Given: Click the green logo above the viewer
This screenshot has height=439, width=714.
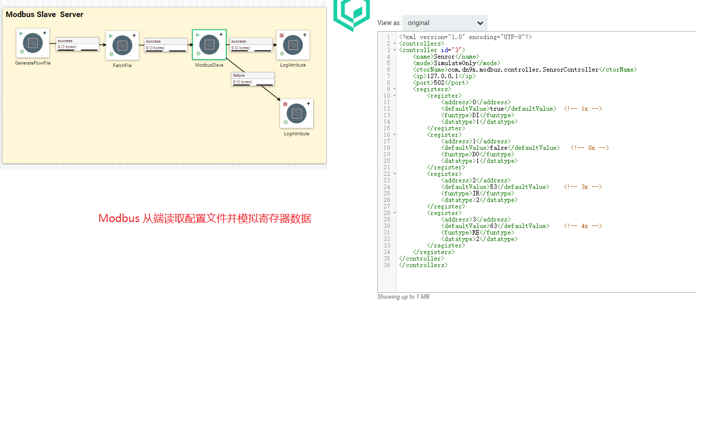Looking at the screenshot, I should (352, 13).
